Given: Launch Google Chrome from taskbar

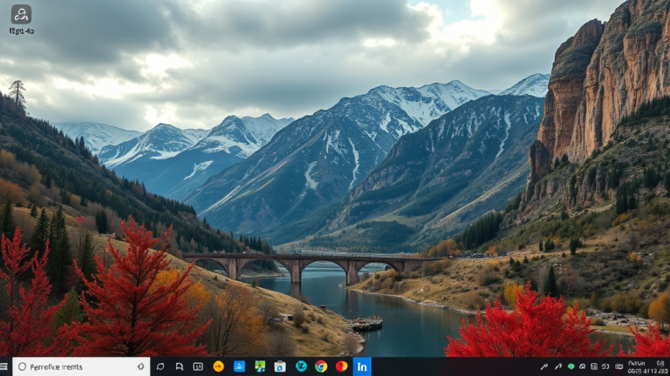Looking at the screenshot, I should [321, 366].
